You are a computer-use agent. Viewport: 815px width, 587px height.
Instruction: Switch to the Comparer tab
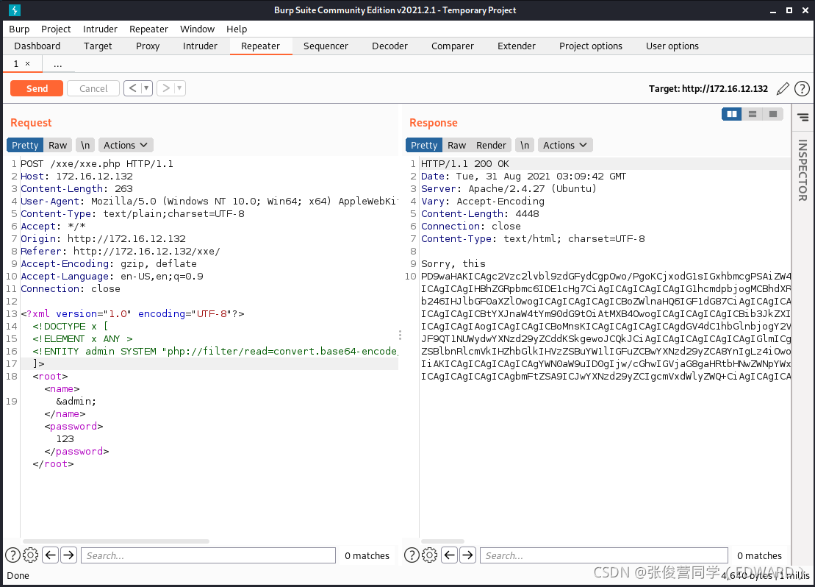[453, 46]
